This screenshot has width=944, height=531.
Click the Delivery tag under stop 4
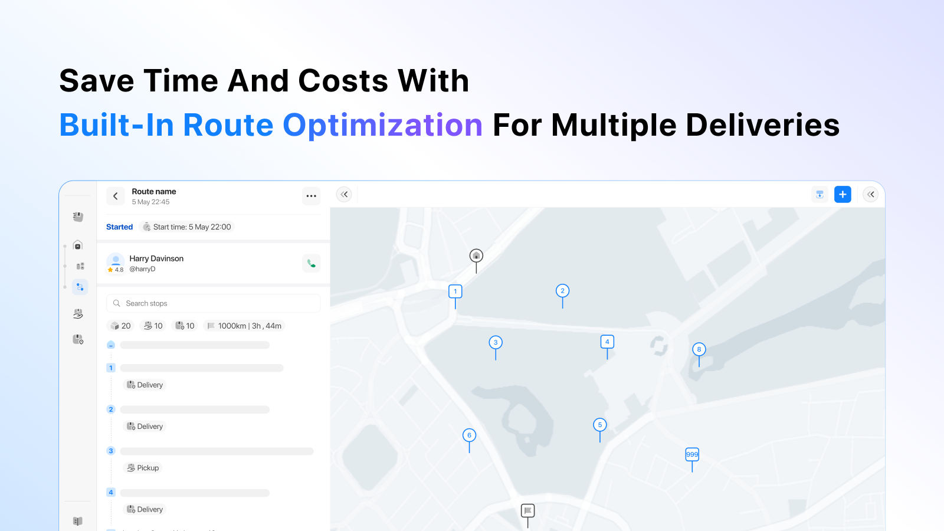[145, 509]
